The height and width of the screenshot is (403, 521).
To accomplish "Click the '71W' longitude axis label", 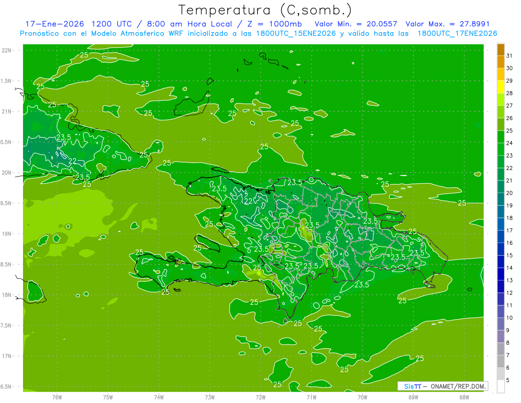I will [x=311, y=397].
